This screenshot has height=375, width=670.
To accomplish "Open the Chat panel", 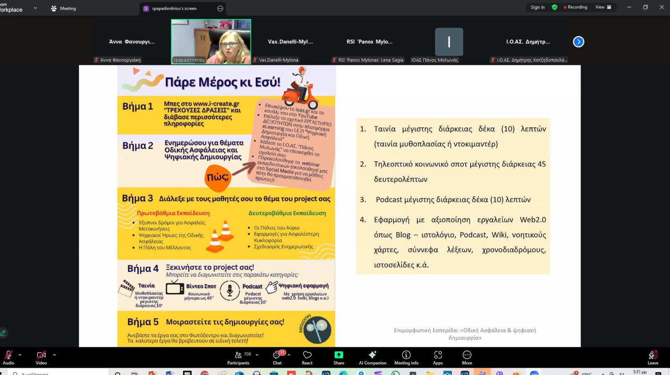I will coord(277,357).
